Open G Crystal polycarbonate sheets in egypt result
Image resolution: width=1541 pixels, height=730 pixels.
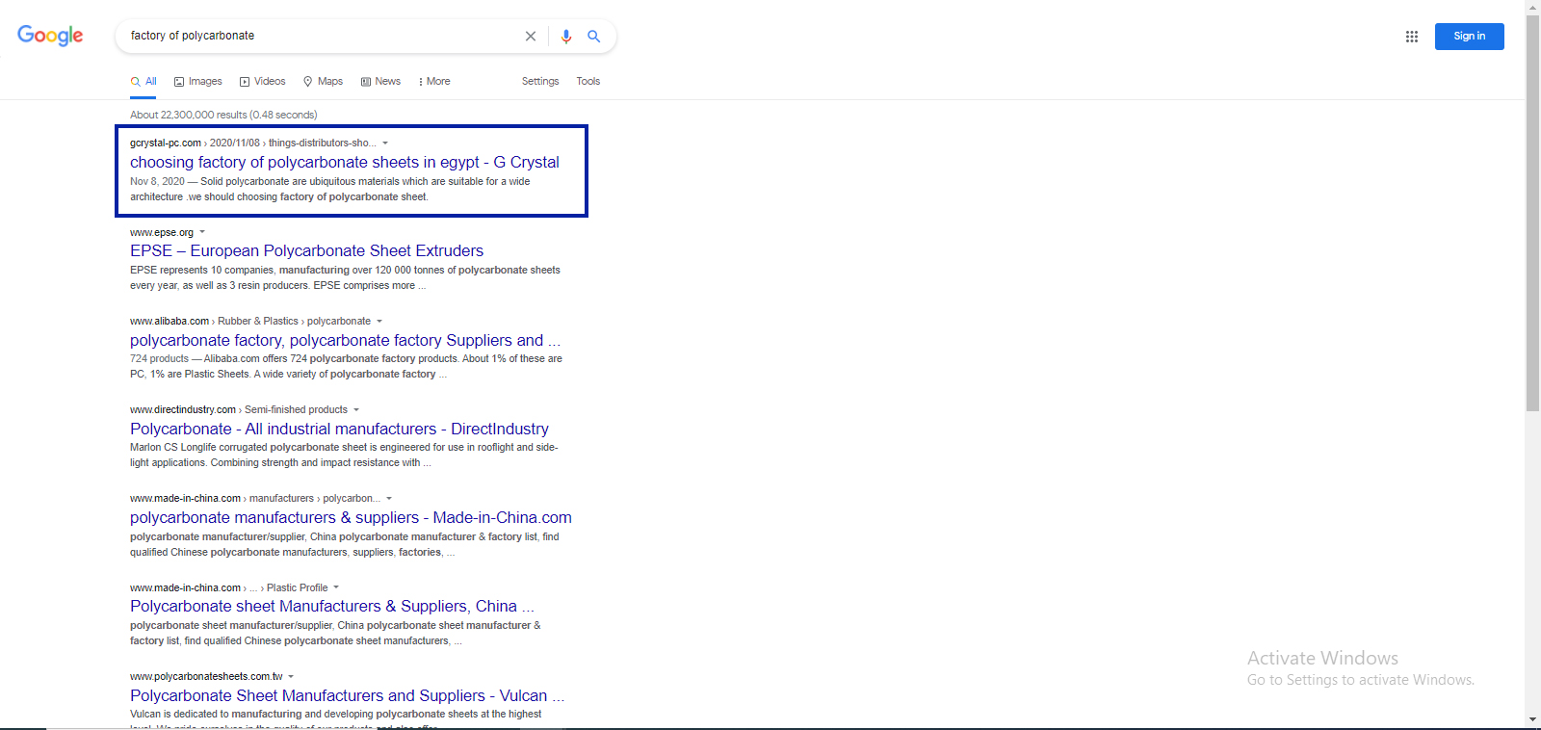(x=345, y=163)
